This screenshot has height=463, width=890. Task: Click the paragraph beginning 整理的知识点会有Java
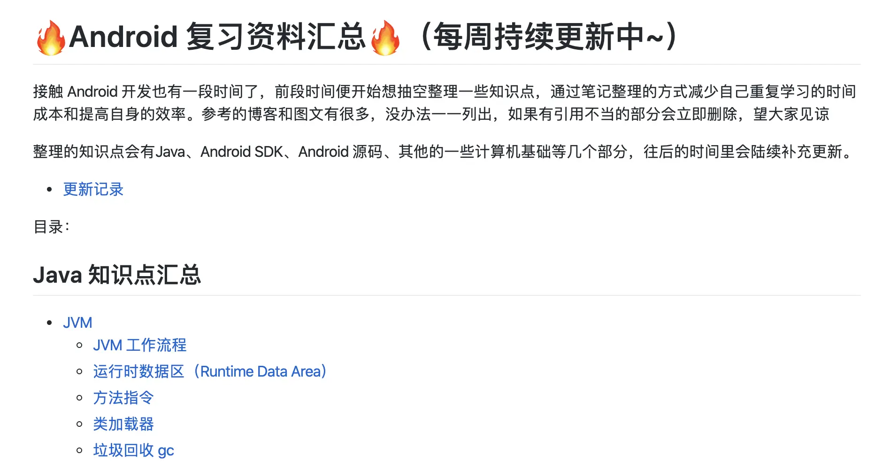coord(444,152)
